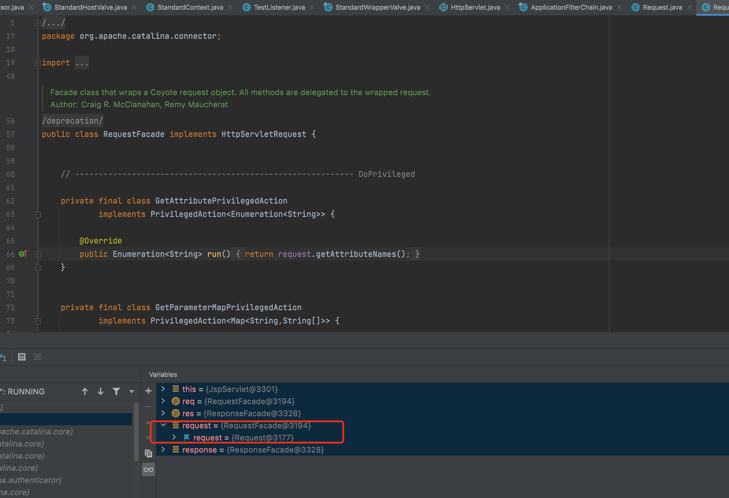The height and width of the screenshot is (498, 729).
Task: Select variable row 'req = {RequestFacade@3194}'
Action: 443,401
